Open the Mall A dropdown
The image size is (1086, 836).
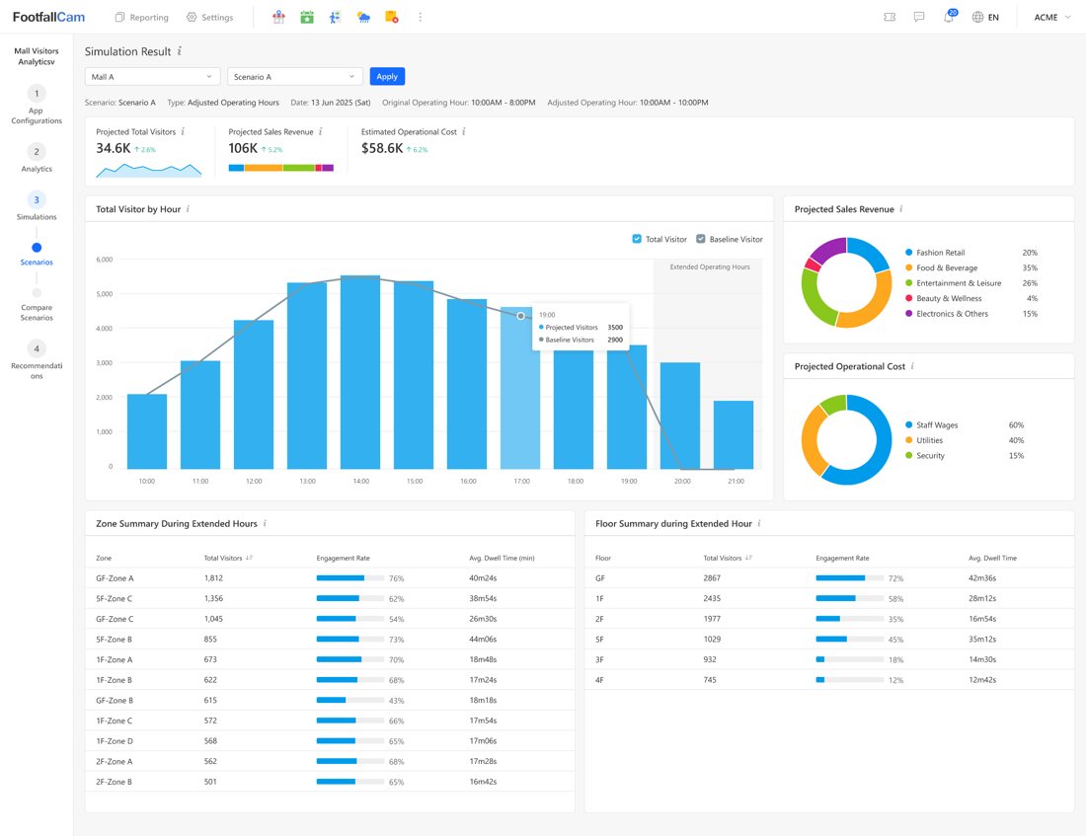[x=152, y=77]
